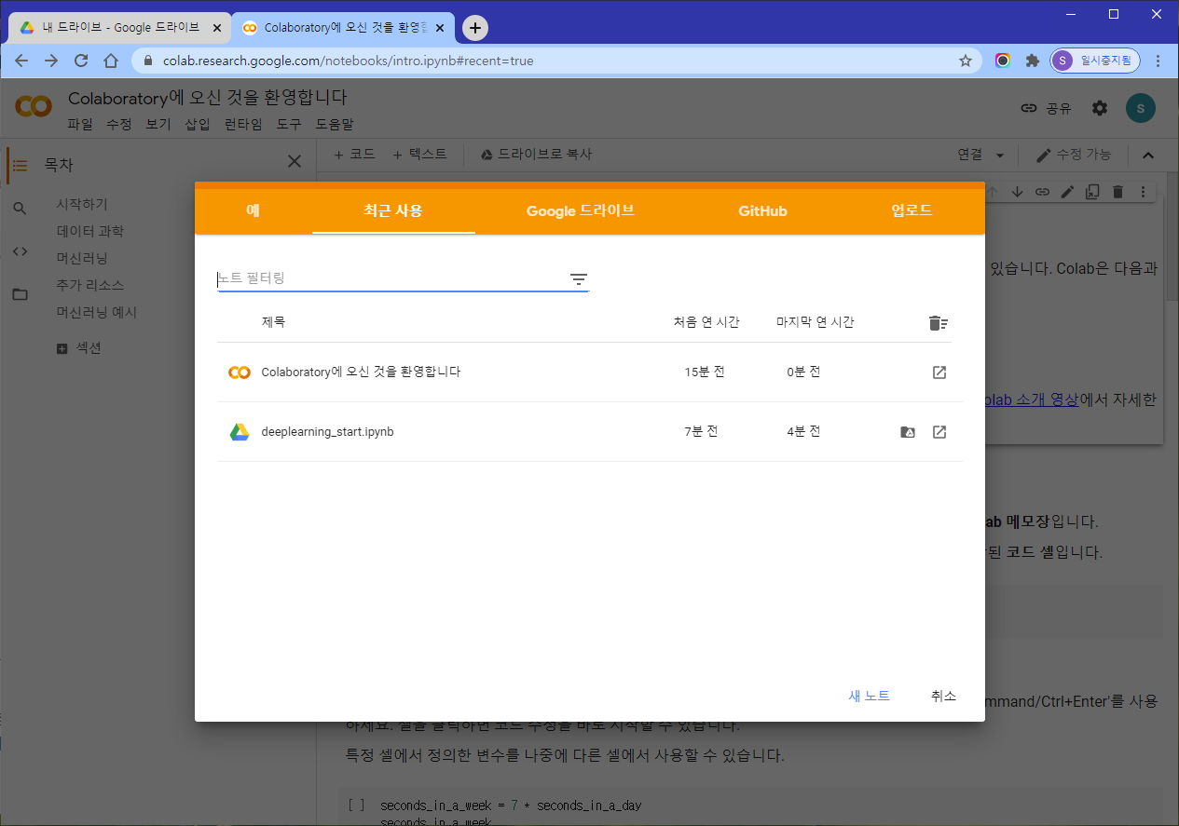
Task: Click the 제목 column header
Action: [x=273, y=322]
